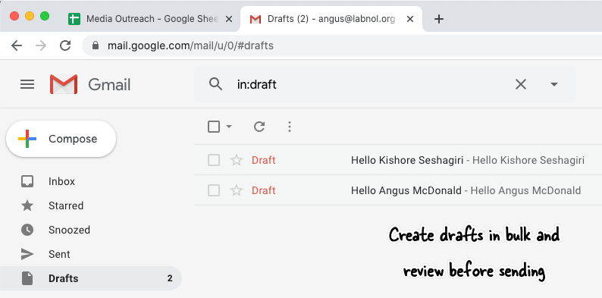Go back in the browser

17,45
